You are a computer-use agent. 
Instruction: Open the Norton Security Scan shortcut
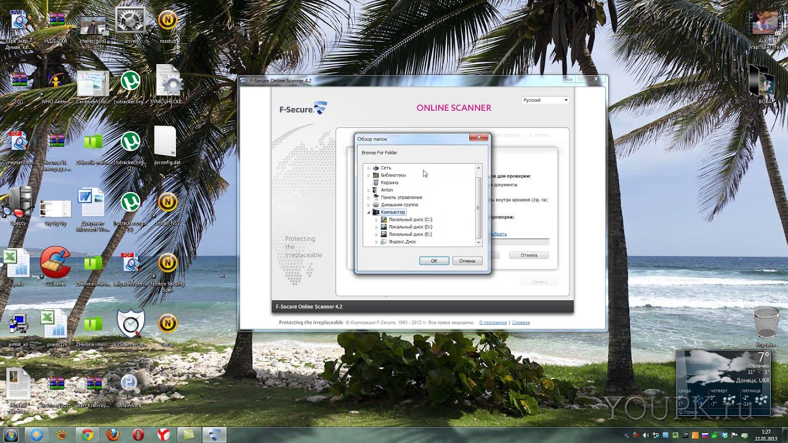pos(167,271)
